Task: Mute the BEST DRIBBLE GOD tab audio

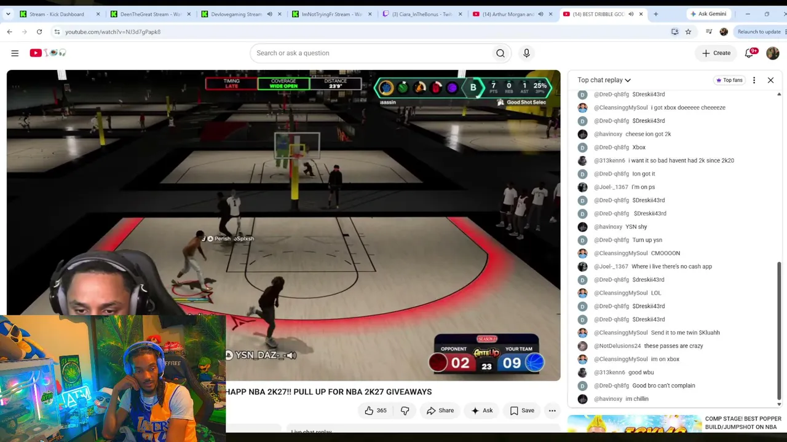Action: point(631,14)
